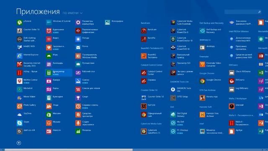The height and width of the screenshot is (151, 268).
Task: Open Параметры компьютера (PC settings)
Action: (x=85, y=22)
